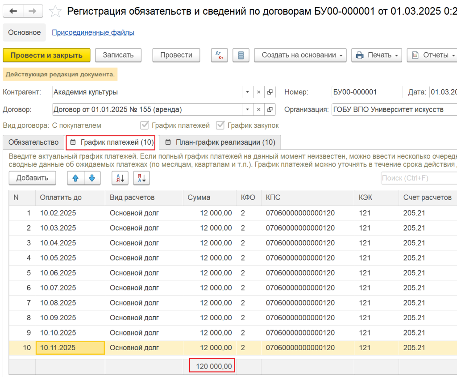The image size is (457, 377).
Task: Select the date cell 10.09.2025
Action: (70, 318)
